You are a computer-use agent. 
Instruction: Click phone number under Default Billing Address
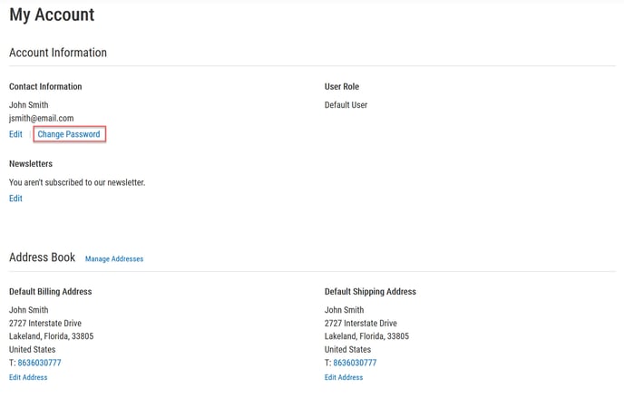pos(39,363)
